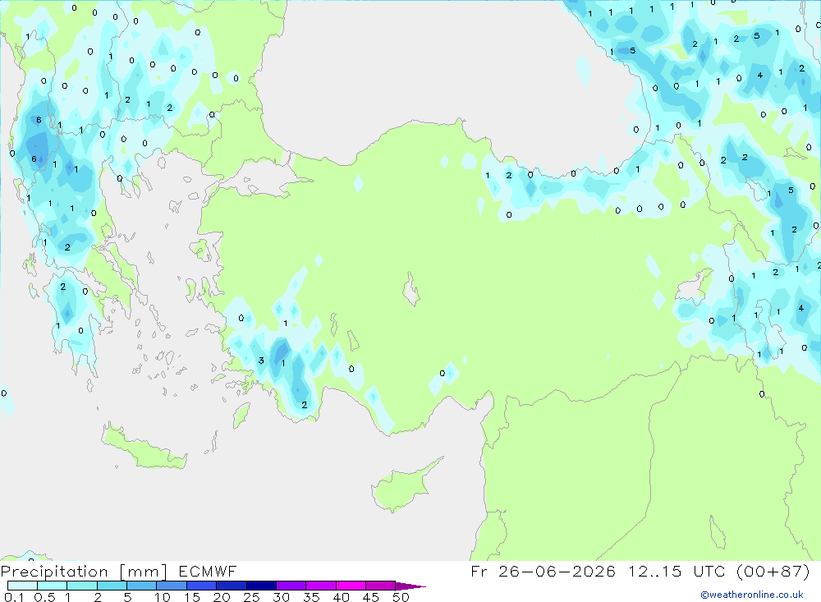Screen dimensions: 821x602
Task: Select the 45–50 mm legend swatch
Action: (x=381, y=586)
